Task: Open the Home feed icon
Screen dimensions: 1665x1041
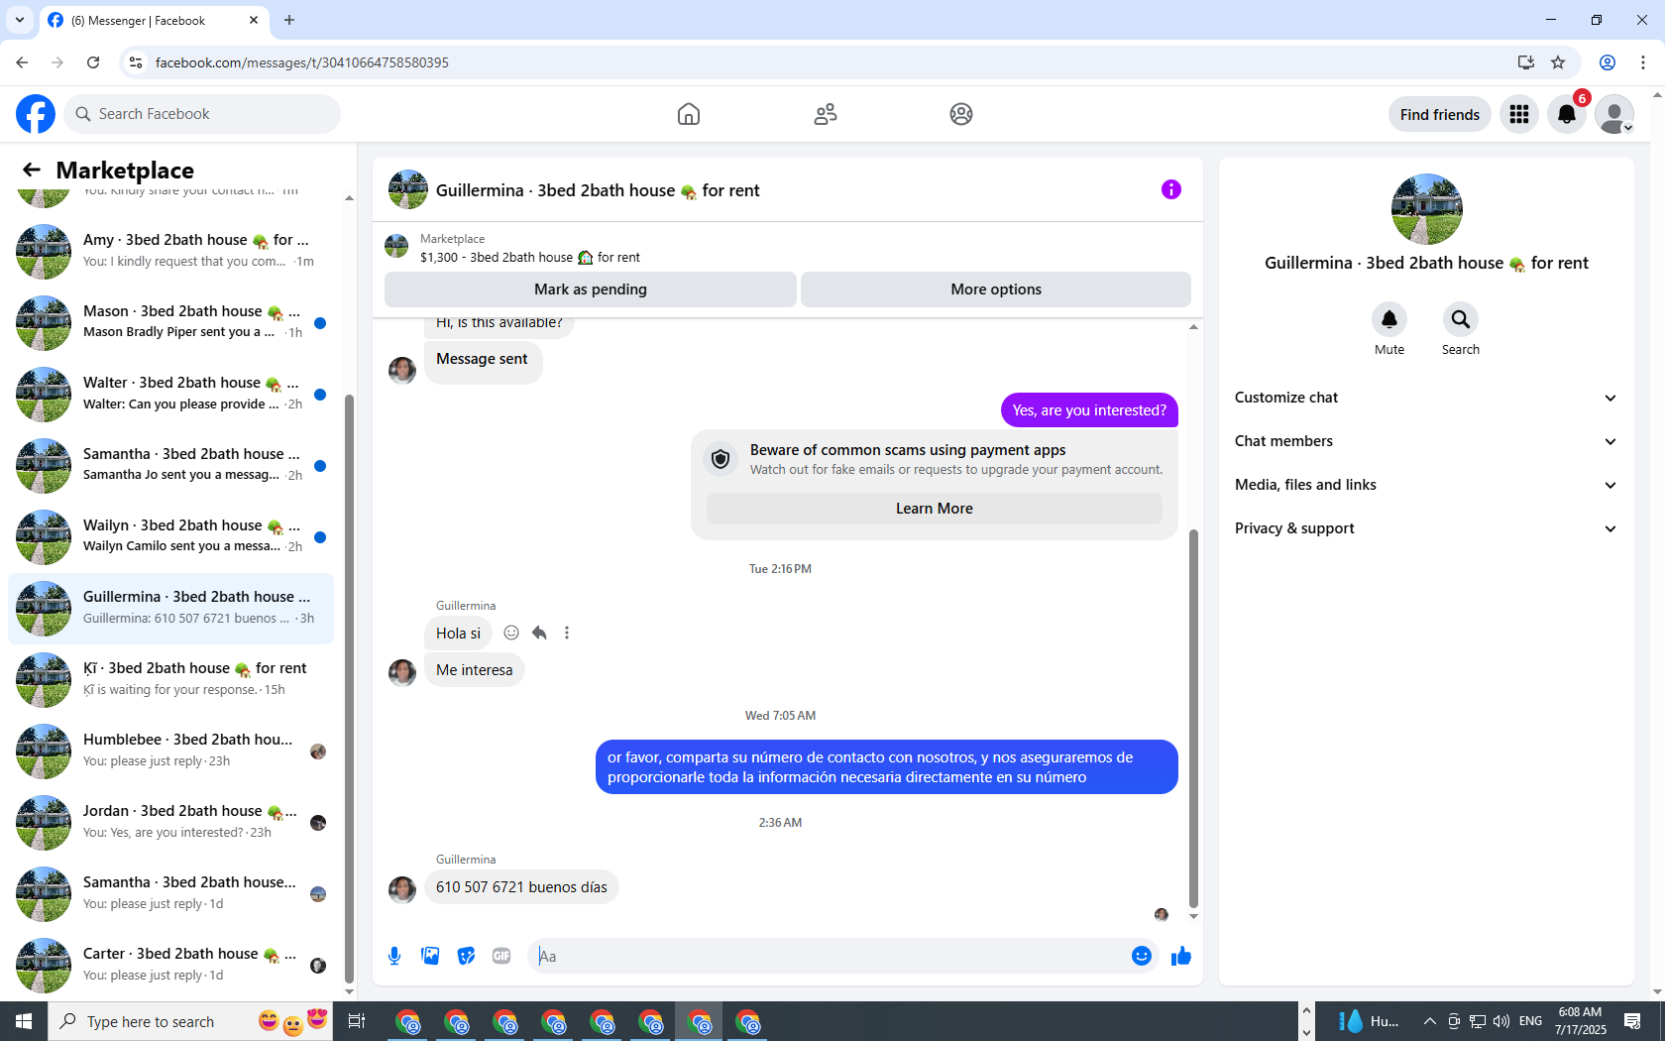Action: click(689, 114)
